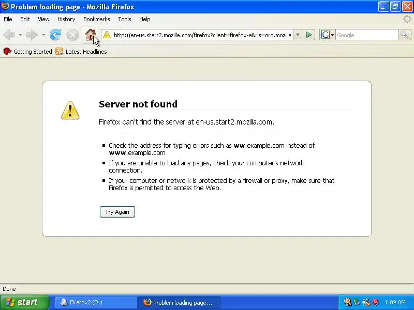The width and height of the screenshot is (414, 310).
Task: Click the green Go arrow button
Action: 309,35
